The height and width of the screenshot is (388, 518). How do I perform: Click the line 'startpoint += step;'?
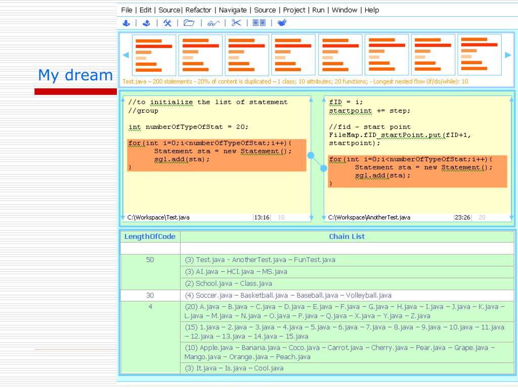370,111
